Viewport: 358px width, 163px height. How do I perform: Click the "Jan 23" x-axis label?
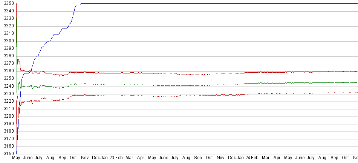107,158
